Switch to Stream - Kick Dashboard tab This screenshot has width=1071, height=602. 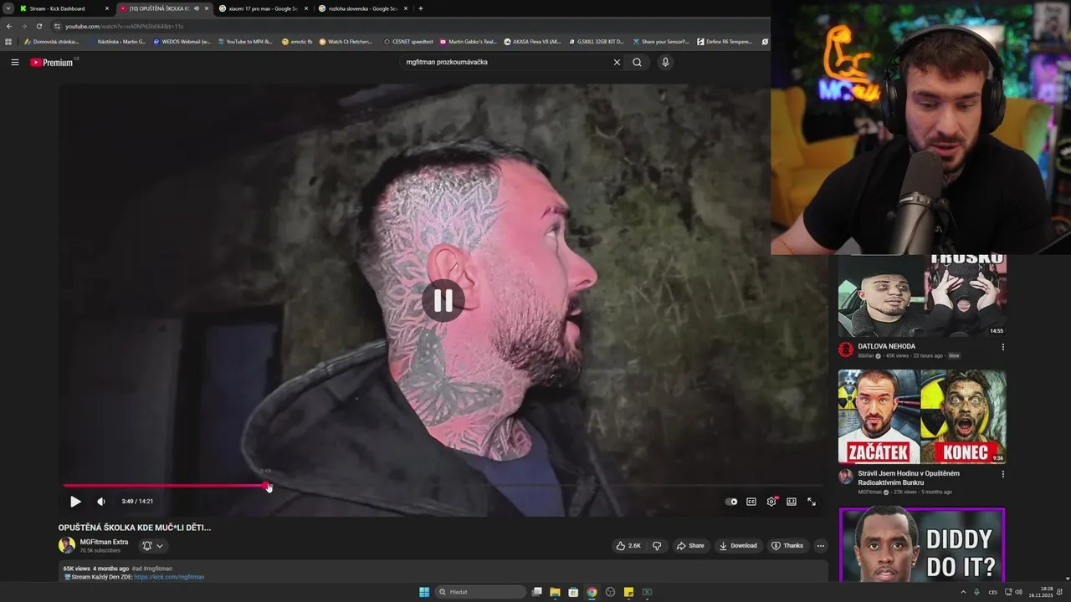point(64,8)
